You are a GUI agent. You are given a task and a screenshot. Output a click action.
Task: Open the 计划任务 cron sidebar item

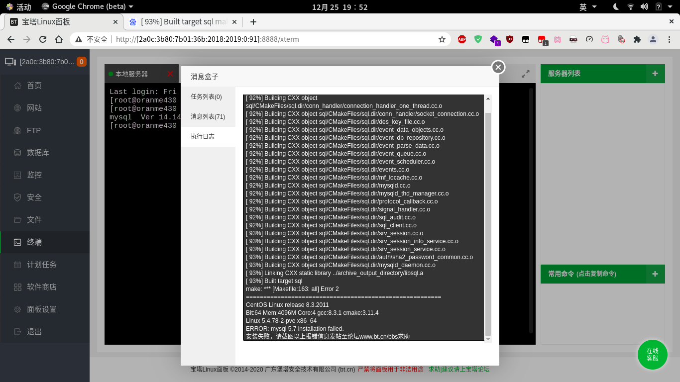45,265
